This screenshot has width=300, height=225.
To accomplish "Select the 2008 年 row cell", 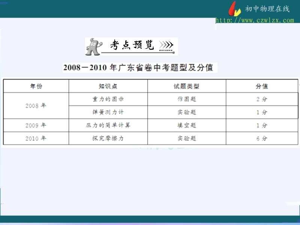I will click(x=36, y=106).
